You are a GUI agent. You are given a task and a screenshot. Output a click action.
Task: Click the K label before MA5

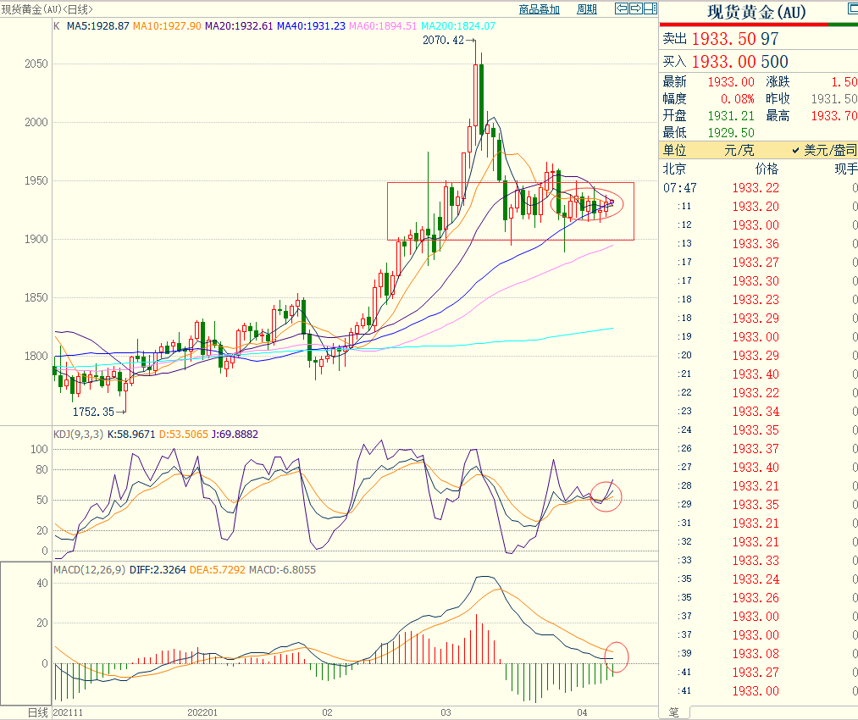pos(57,25)
